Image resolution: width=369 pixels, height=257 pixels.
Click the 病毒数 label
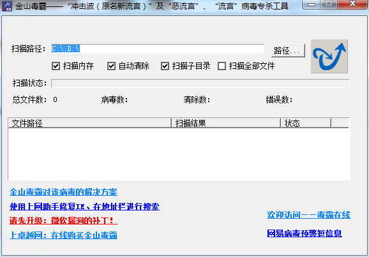[x=114, y=100]
